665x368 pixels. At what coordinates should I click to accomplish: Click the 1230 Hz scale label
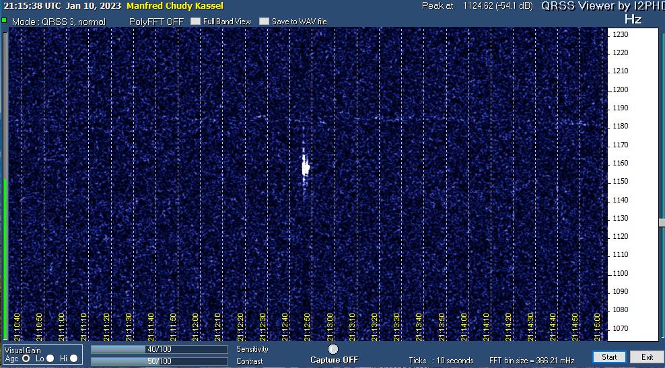tap(621, 34)
